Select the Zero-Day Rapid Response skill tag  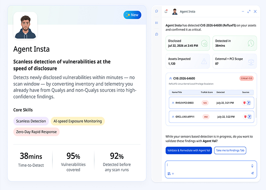tap(36, 132)
